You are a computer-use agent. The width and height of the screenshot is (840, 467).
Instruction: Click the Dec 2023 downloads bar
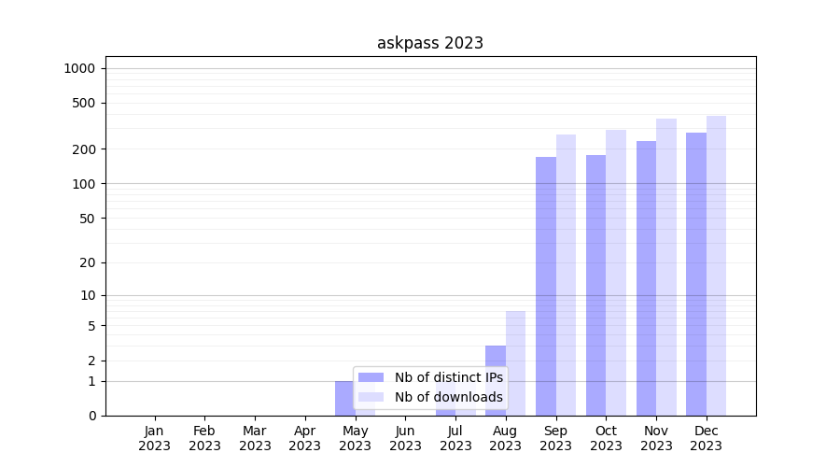pyautogui.click(x=716, y=265)
